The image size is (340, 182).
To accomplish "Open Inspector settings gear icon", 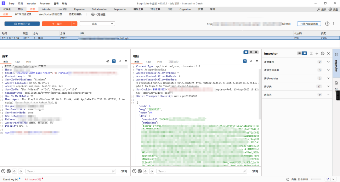I will pyautogui.click(x=322, y=53).
